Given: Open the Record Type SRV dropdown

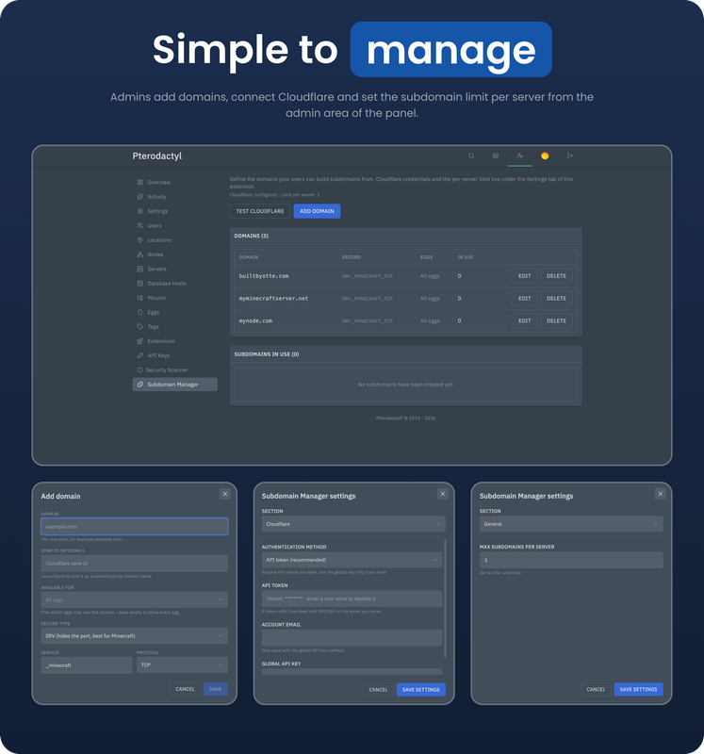Looking at the screenshot, I should [x=134, y=635].
